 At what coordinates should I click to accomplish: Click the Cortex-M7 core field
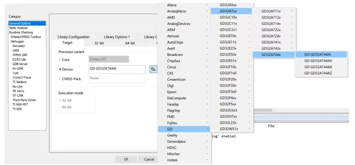(109, 60)
